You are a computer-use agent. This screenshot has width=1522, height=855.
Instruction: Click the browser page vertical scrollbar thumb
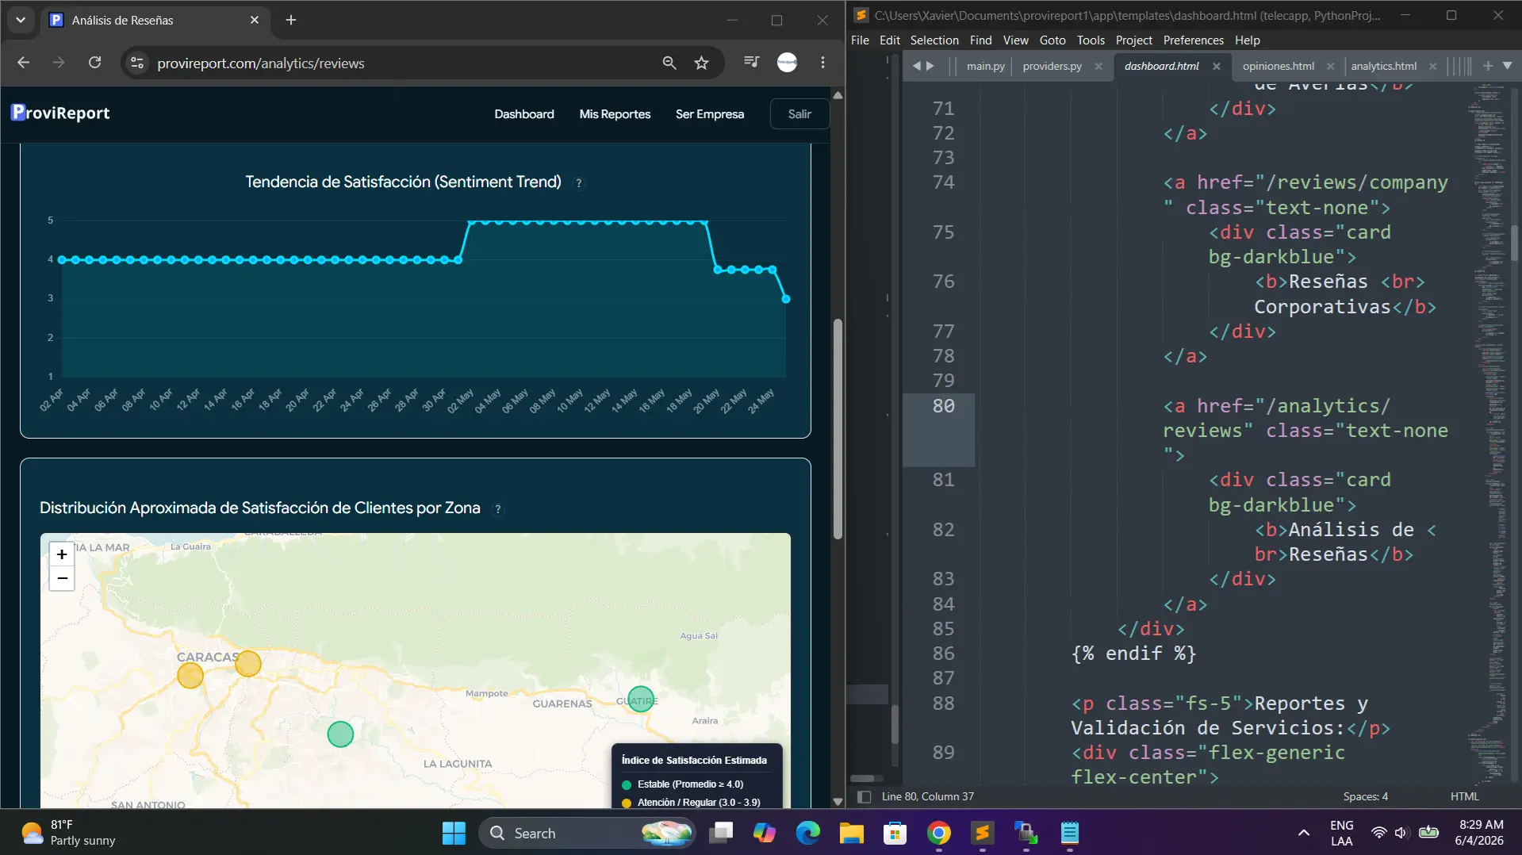(x=838, y=428)
